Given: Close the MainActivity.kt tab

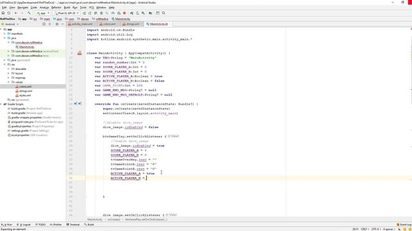Looking at the screenshot, I should coord(170,24).
